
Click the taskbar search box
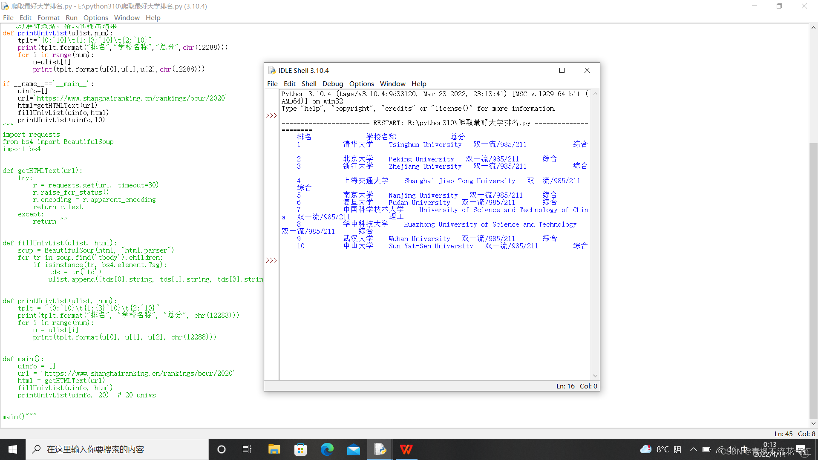[117, 449]
